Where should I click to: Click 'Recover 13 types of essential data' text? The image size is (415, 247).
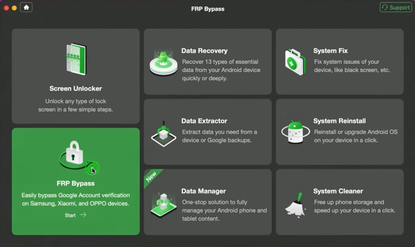[221, 70]
